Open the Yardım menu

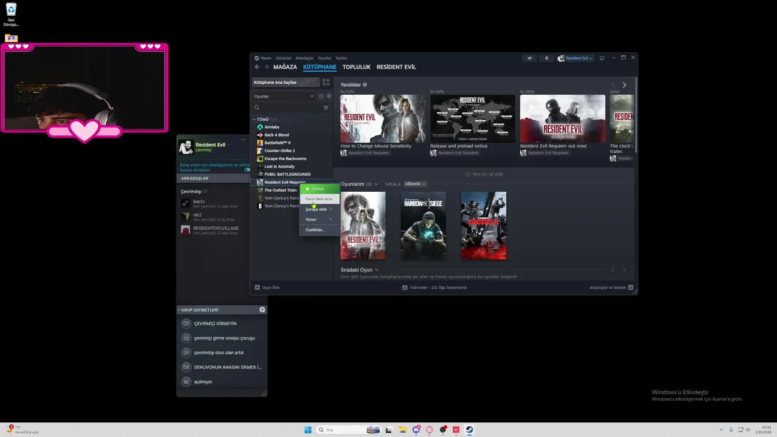(x=341, y=58)
